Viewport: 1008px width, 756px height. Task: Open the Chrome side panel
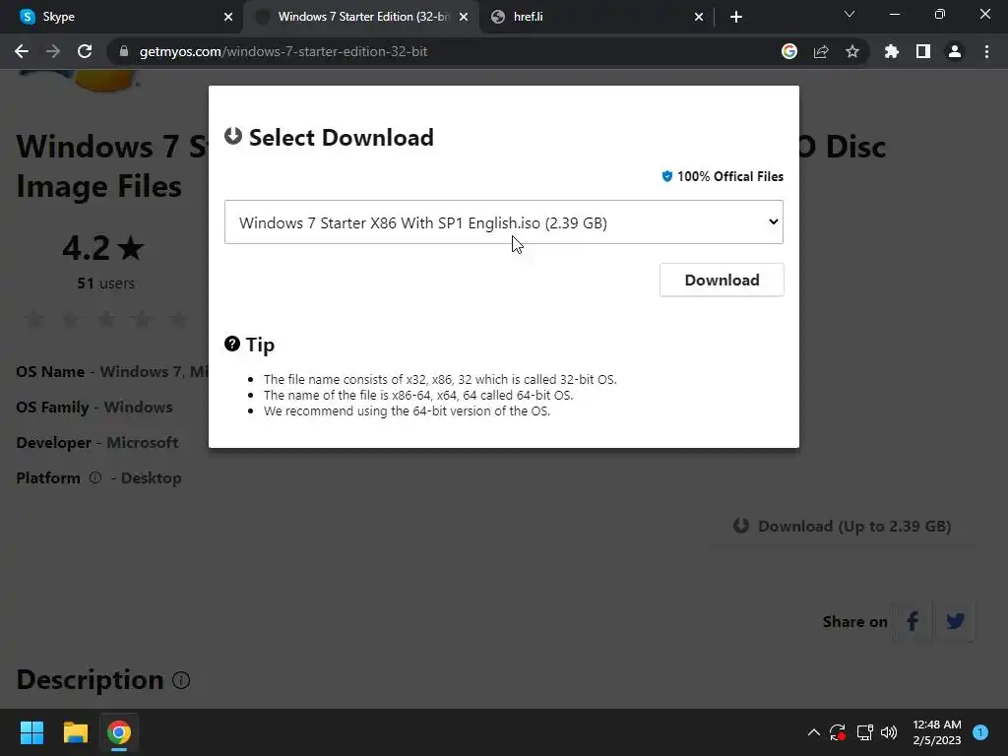[923, 51]
